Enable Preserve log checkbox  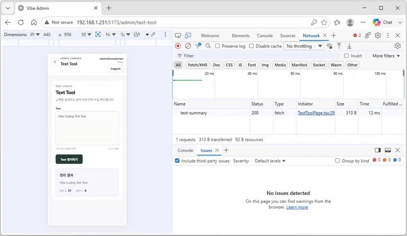(x=218, y=46)
